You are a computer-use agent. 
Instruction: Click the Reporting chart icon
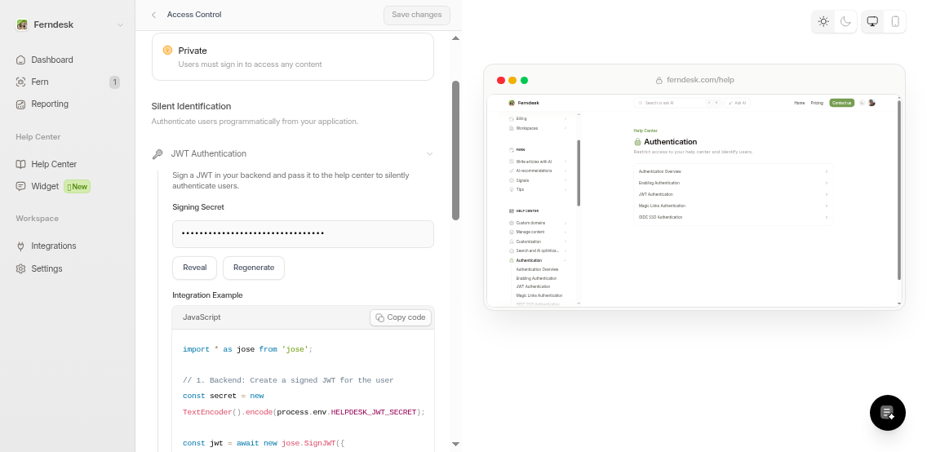coord(20,104)
